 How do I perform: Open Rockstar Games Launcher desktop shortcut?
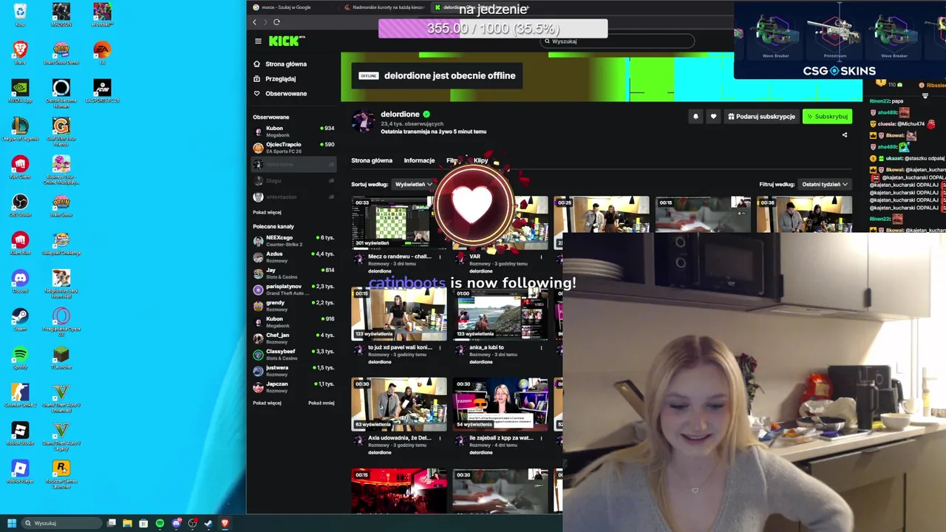coord(61,474)
